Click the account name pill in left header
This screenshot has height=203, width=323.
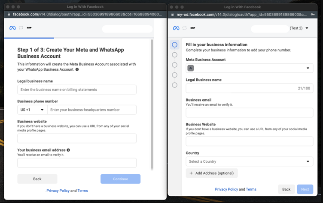pyautogui.click(x=127, y=29)
